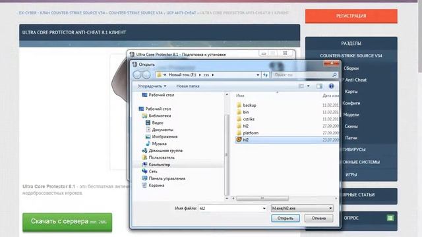422x237 pixels.
Task: Open the view mode icon in the toolbar
Action: [301, 86]
